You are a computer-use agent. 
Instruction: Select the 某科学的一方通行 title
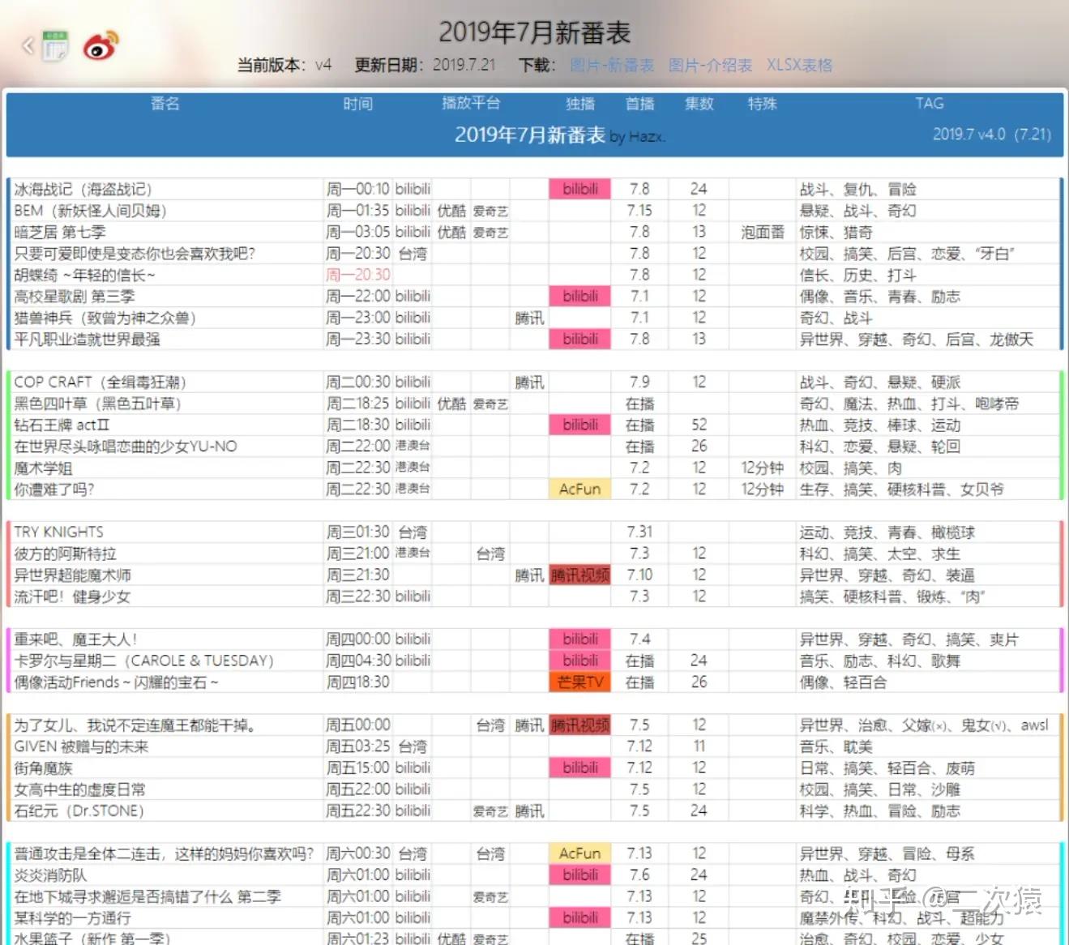[x=72, y=918]
